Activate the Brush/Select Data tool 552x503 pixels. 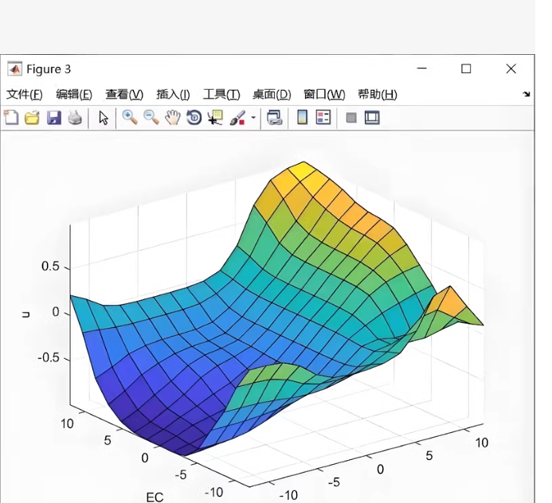[x=237, y=118]
